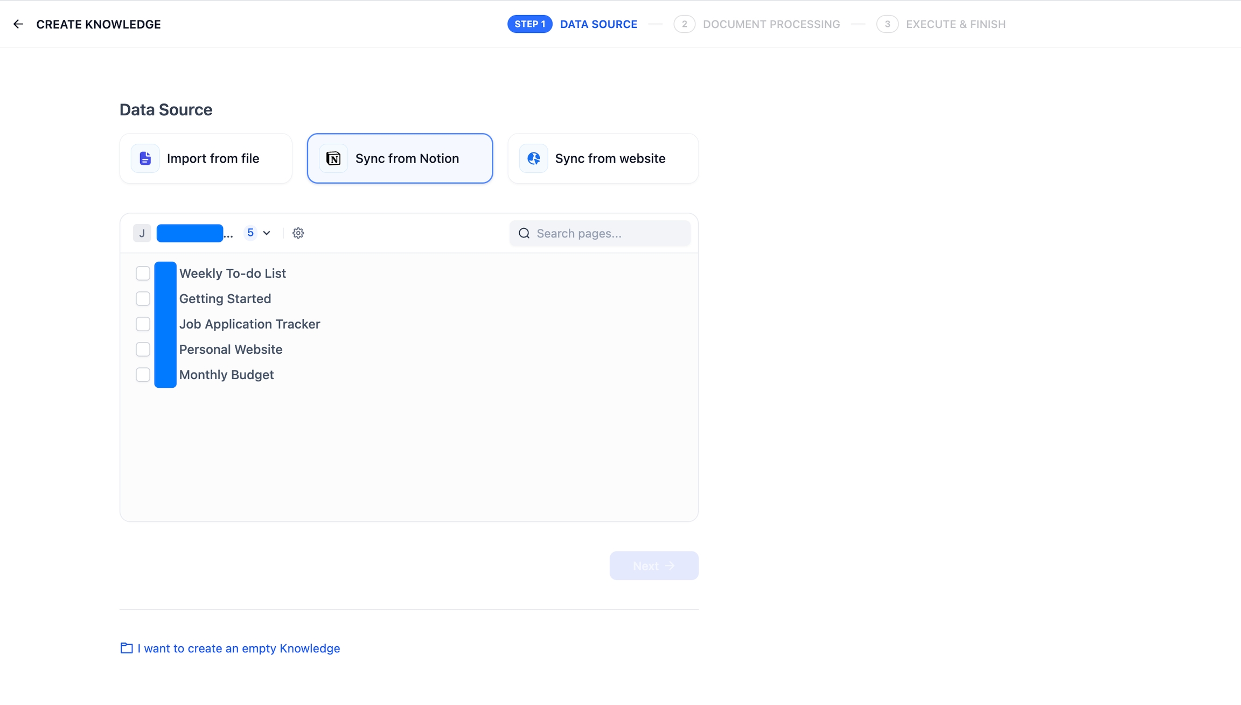
Task: Click I want to create an empty Knowledge
Action: (239, 648)
